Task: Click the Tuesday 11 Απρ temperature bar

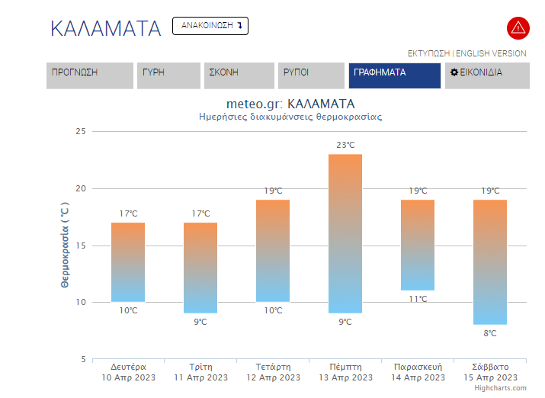Action: (x=200, y=268)
